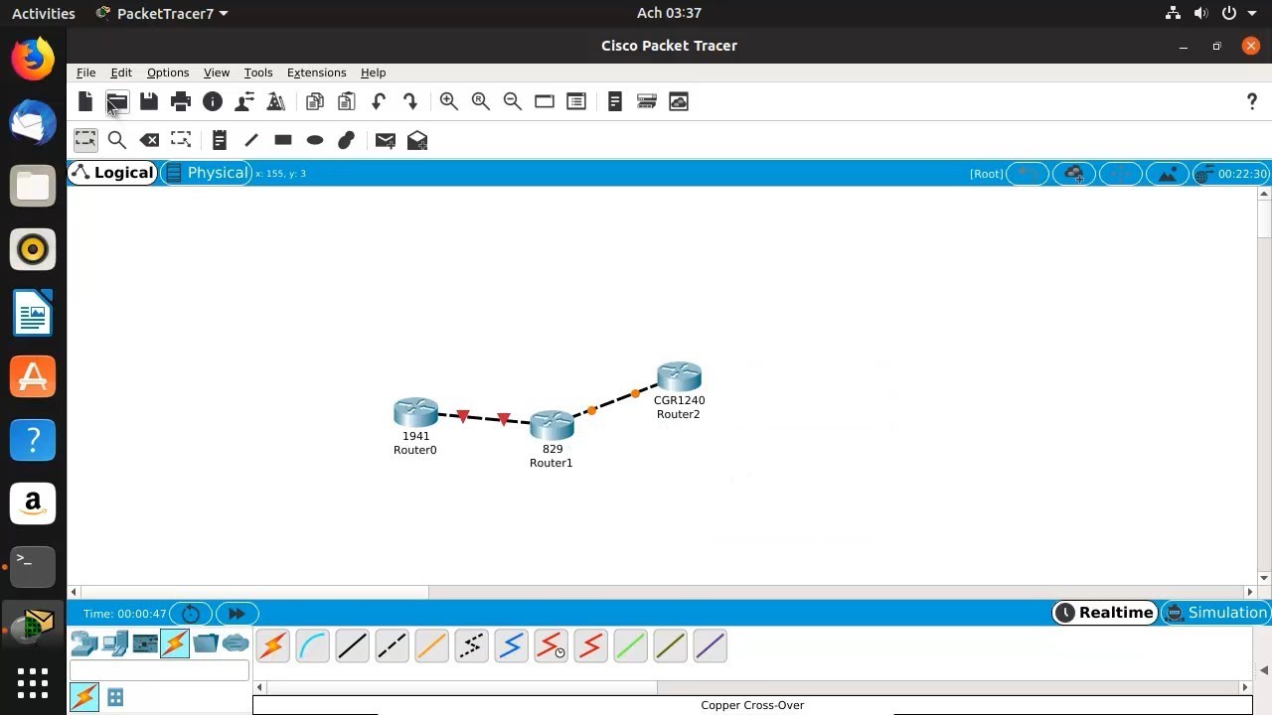
Task: Draw a rectangle shape
Action: click(283, 140)
